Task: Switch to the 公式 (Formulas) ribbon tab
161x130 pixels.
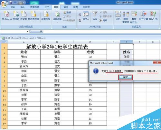Action: pyautogui.click(x=46, y=7)
